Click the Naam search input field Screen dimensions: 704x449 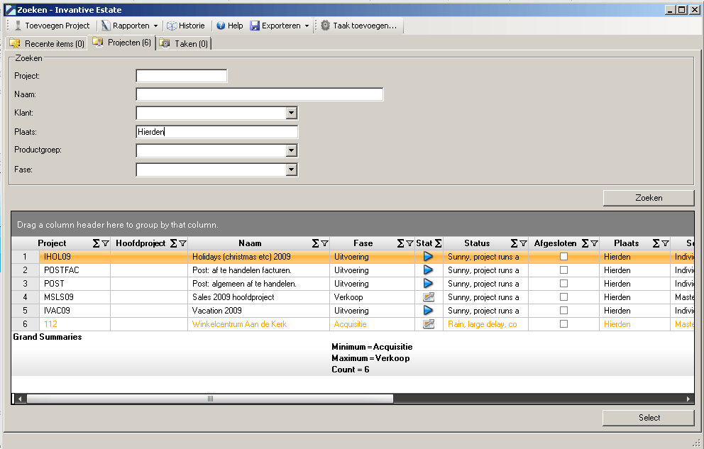tap(260, 94)
